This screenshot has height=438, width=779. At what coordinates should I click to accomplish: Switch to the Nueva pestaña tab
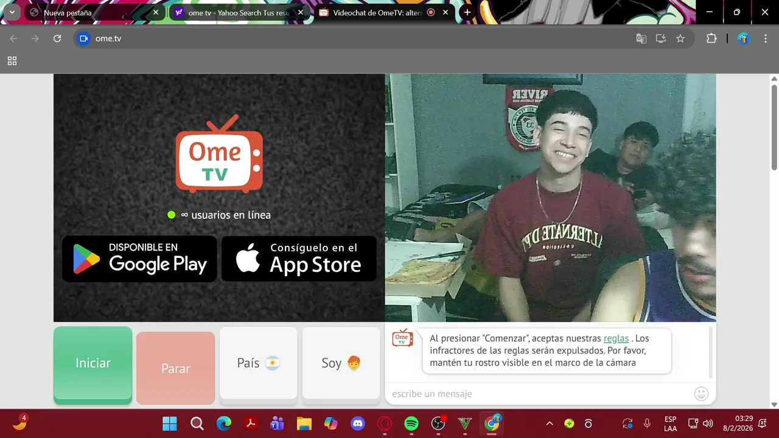(x=94, y=12)
